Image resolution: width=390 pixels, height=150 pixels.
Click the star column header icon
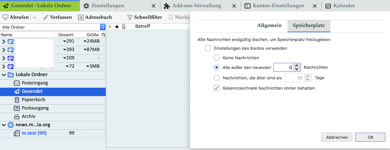(x=117, y=27)
